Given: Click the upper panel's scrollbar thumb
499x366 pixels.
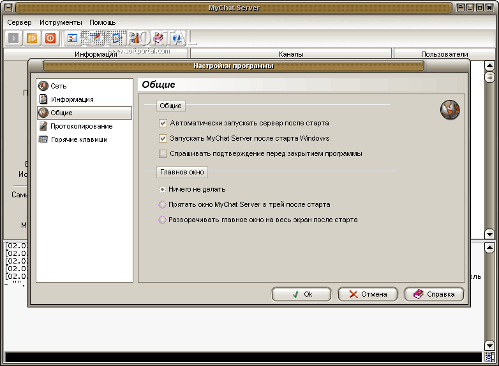Looking at the screenshot, I should pyautogui.click(x=489, y=76).
